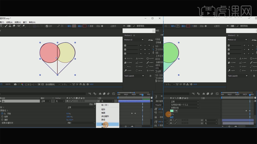Click the green fill color swatch

coord(172,111)
